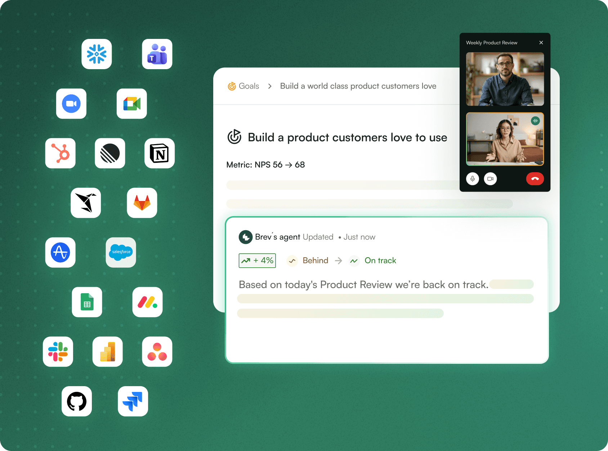This screenshot has width=608, height=451.
Task: Click breadcrumb chevron after Goals
Action: [x=270, y=86]
